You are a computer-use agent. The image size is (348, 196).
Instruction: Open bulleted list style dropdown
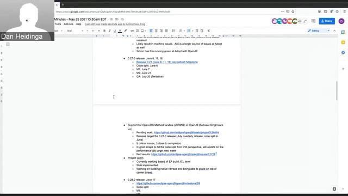tap(192, 31)
